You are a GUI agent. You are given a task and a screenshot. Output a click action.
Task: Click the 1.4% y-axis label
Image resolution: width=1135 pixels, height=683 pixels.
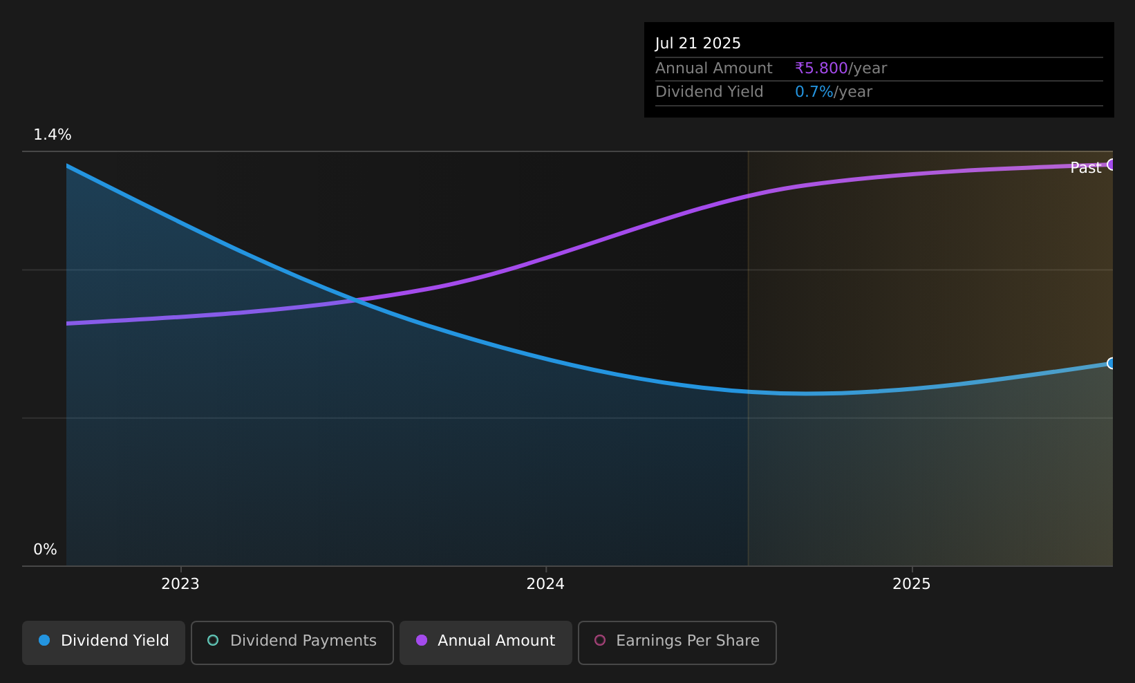click(x=53, y=135)
